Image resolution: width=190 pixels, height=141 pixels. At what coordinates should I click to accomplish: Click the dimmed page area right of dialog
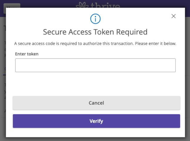(x=187, y=73)
